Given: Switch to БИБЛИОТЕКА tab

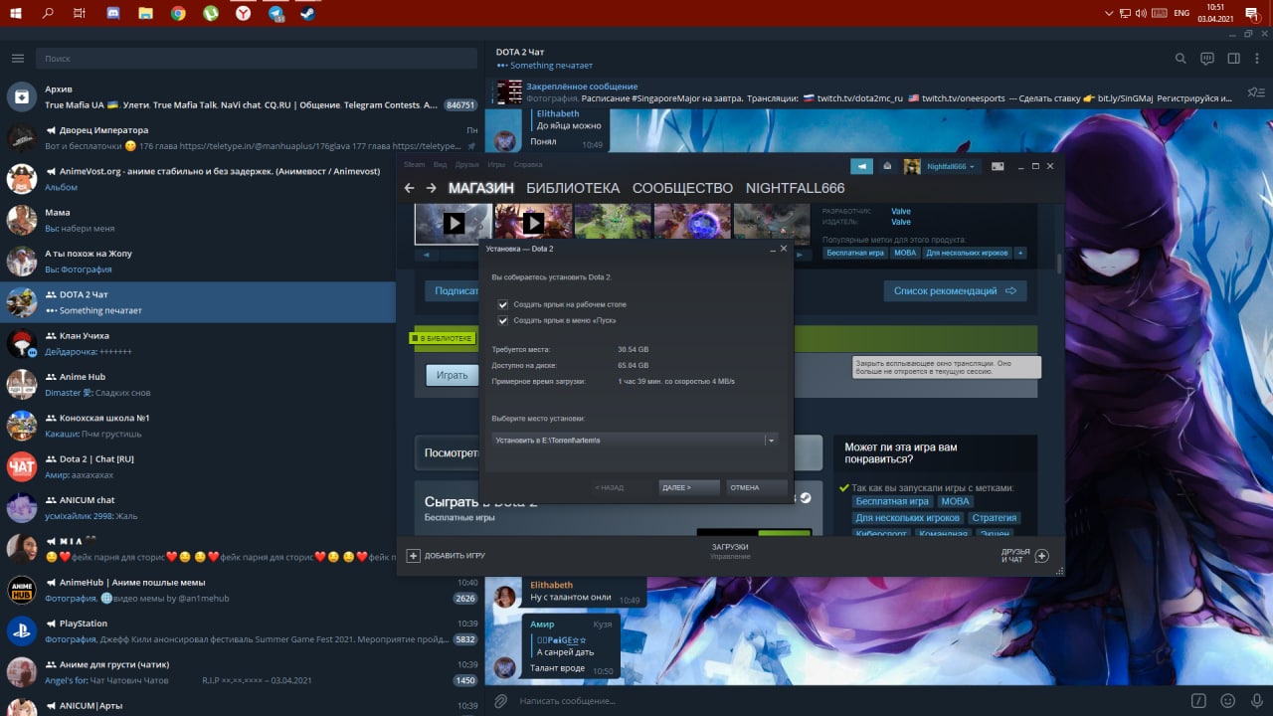Looking at the screenshot, I should pos(573,188).
